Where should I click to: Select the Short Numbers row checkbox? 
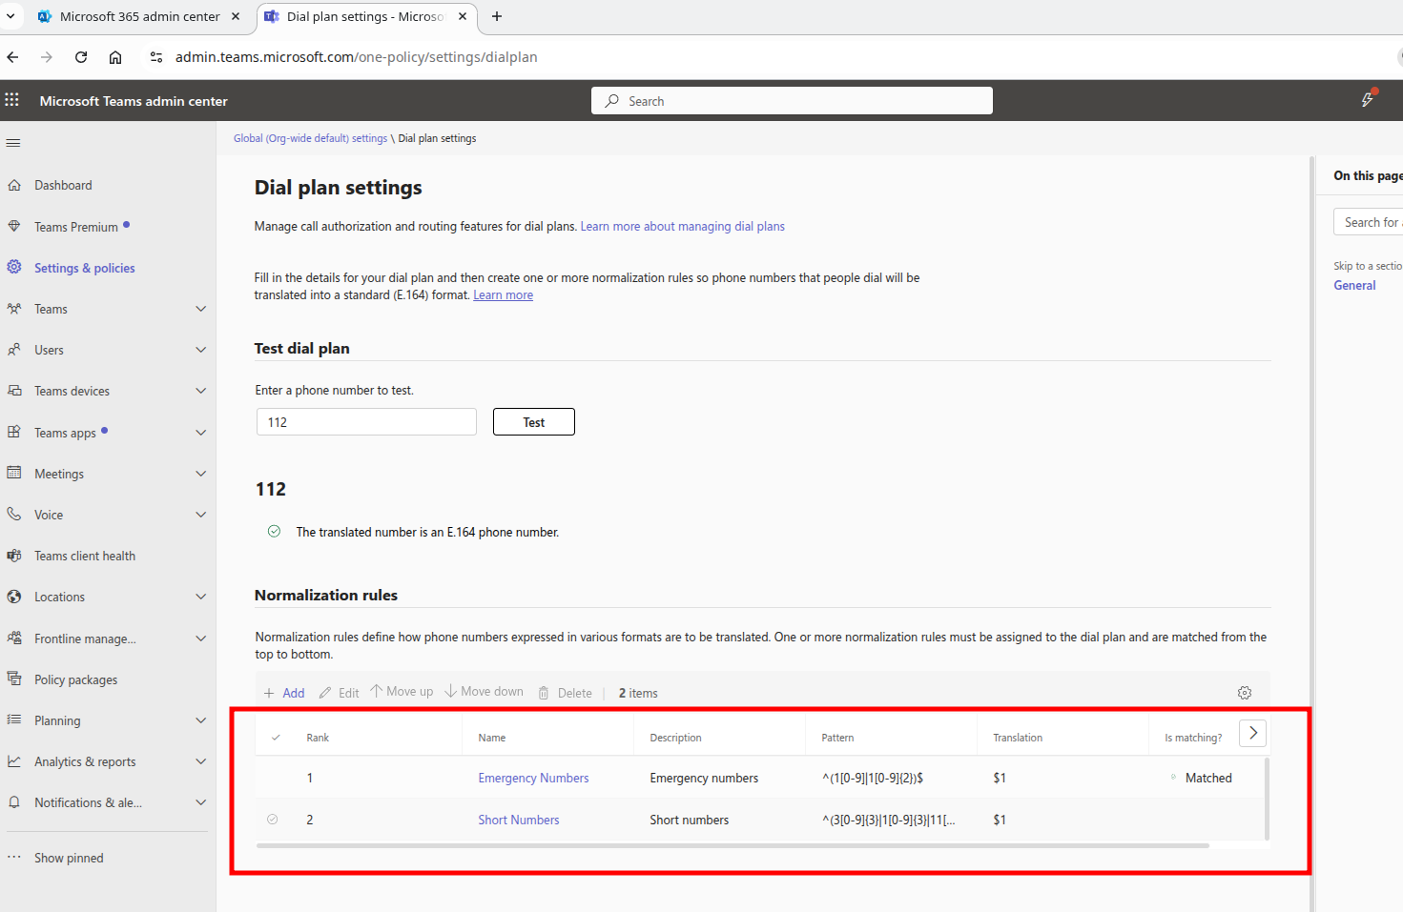tap(273, 820)
